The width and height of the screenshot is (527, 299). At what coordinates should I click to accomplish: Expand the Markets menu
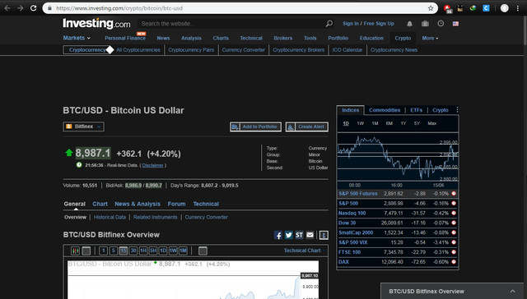click(x=77, y=38)
